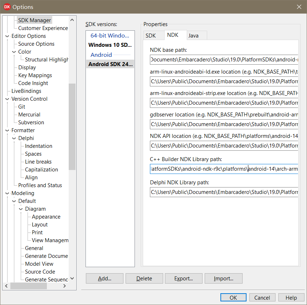Click the Add... button
This screenshot has width=307, height=305.
pos(104,279)
